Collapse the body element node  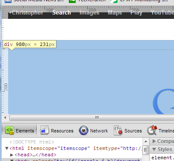tap(12, 160)
